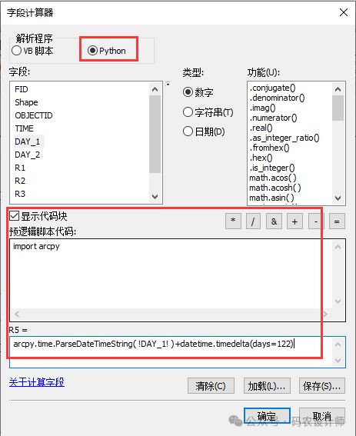Select the DAY_2 field in the list
This screenshot has height=436, width=356.
pos(27,155)
